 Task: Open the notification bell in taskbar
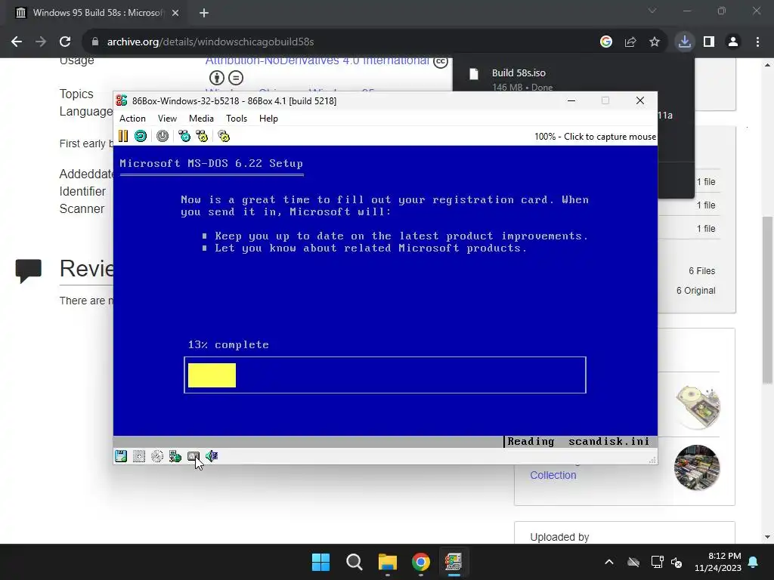(x=754, y=562)
